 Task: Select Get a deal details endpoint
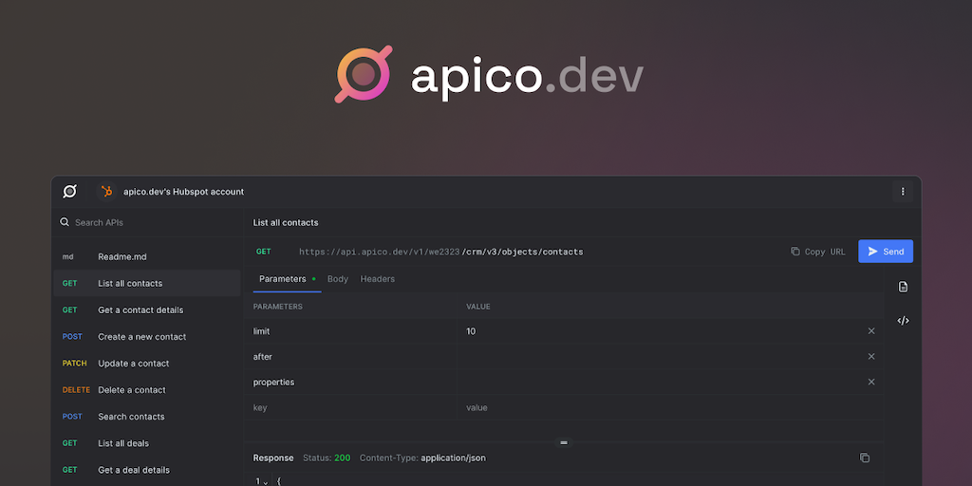[x=147, y=470]
